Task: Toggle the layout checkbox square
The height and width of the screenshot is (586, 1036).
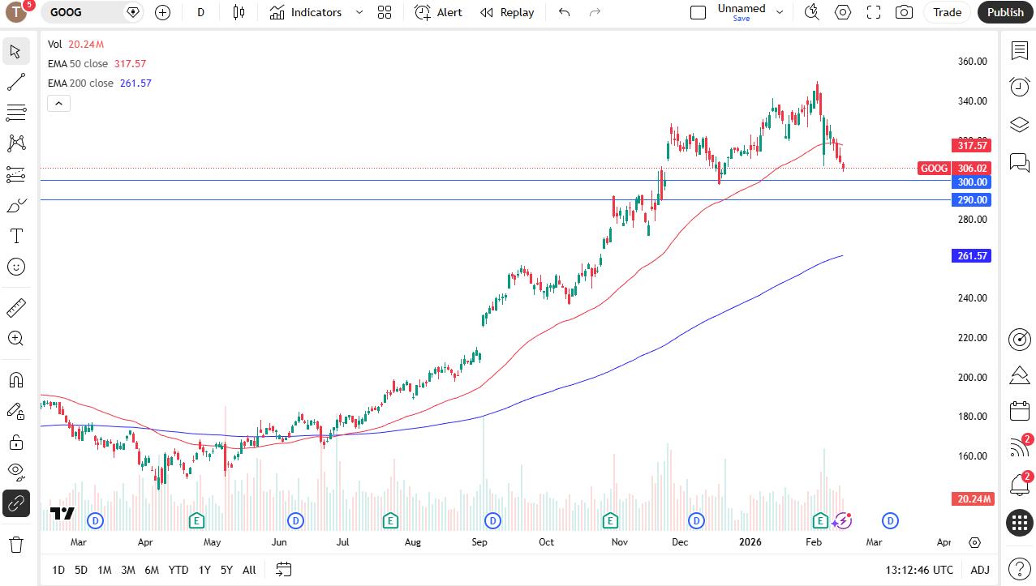Action: click(698, 12)
